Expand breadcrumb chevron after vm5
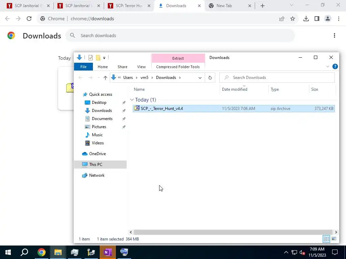This screenshot has width=346, height=259. [x=152, y=78]
